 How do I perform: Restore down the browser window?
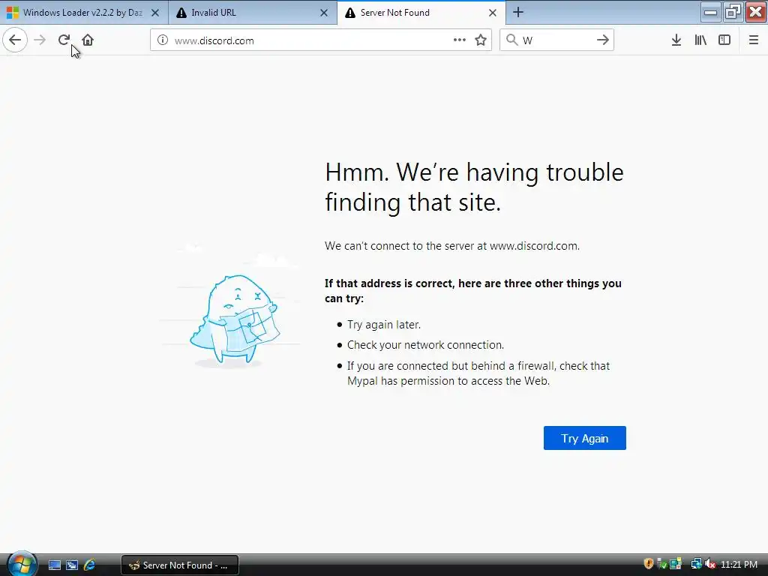[733, 12]
